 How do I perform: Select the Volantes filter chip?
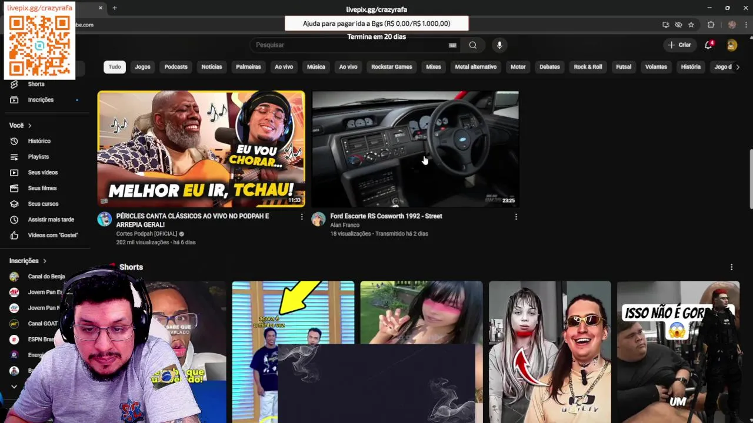(x=656, y=67)
